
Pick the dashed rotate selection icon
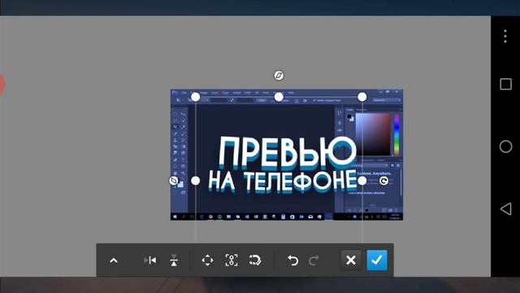(255, 260)
